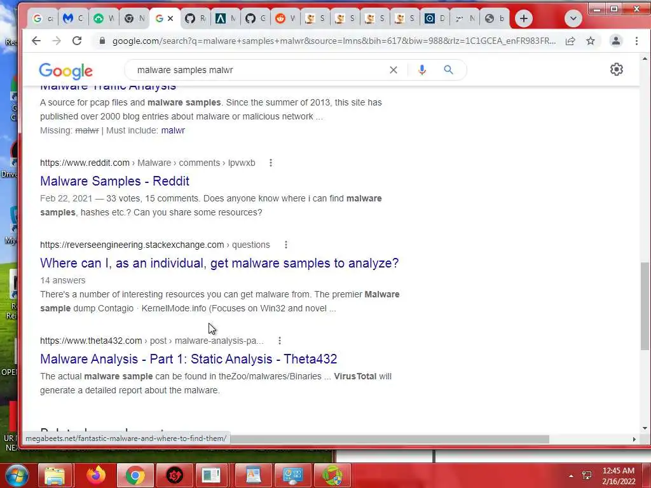Screen dimensions: 651x488
Task: Open options menu for Reddit result
Action: click(271, 163)
